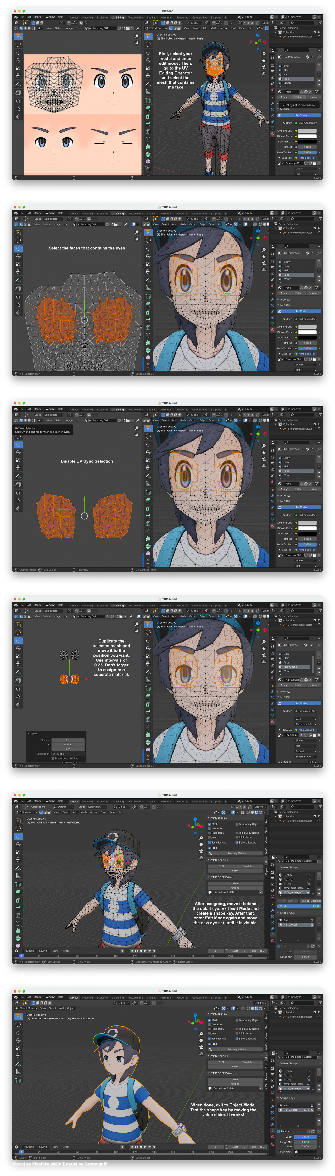
Task: Screenshot 1: toggle camera view icon in viewport
Action: point(264,67)
